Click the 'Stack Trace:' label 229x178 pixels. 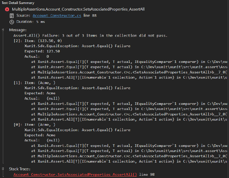click(x=19, y=169)
